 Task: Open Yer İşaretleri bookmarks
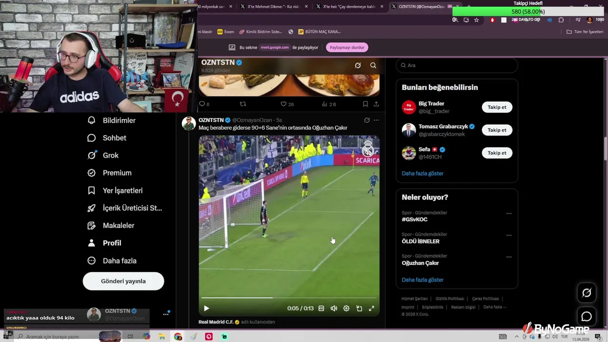tap(115, 190)
